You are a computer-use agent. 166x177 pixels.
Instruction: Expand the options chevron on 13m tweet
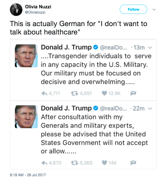tap(150, 48)
